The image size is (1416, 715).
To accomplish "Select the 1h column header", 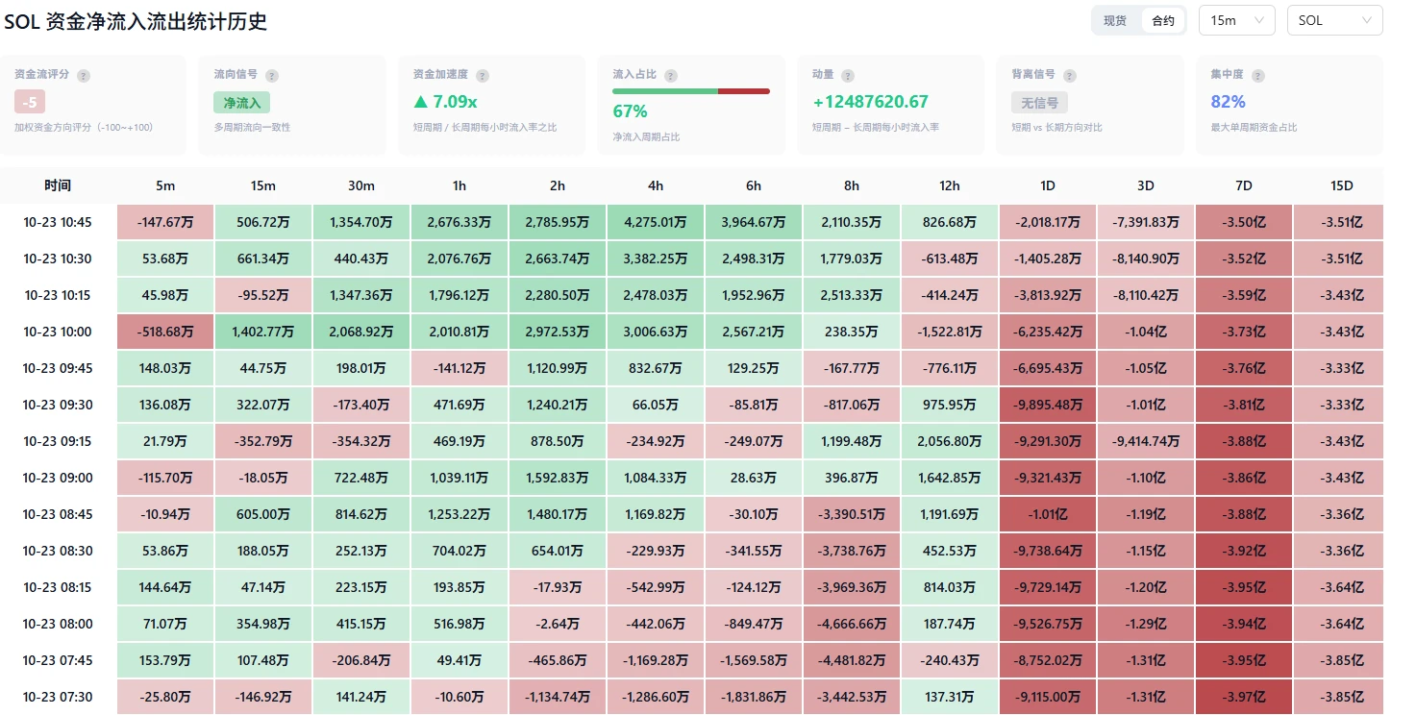I will pos(460,185).
